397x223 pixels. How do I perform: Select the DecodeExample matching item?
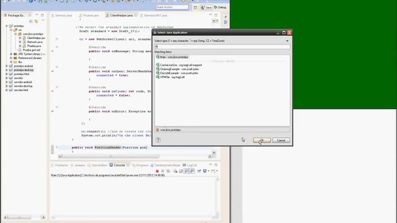177,73
